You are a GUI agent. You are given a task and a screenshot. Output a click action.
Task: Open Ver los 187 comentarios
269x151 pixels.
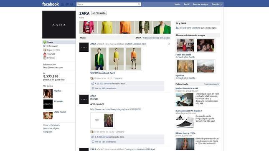pos(106,142)
